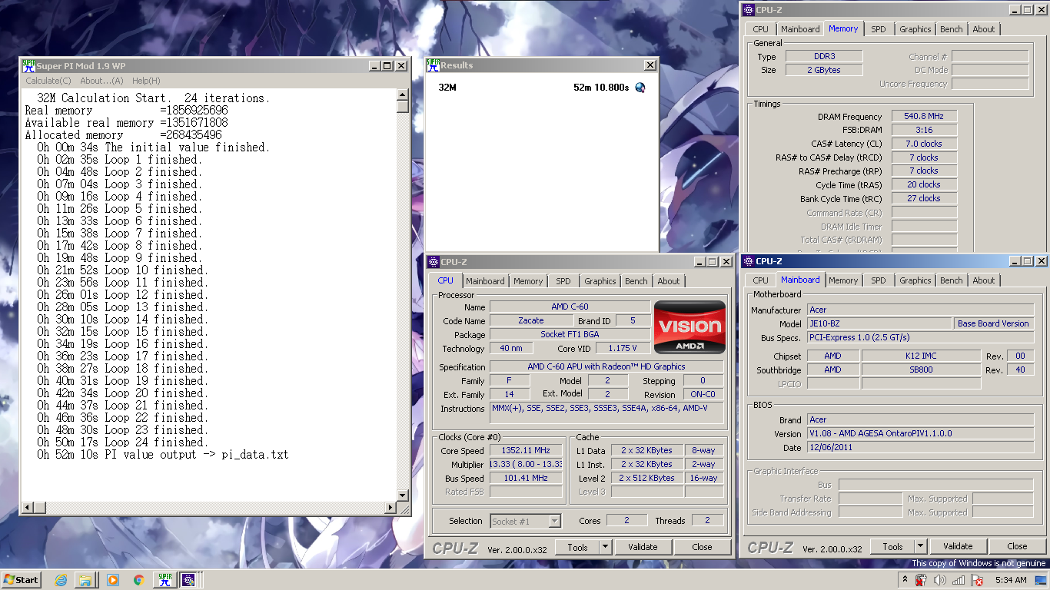Select SPD tab in CPU-Z Memory window
Screen dimensions: 1050x590
(x=879, y=29)
